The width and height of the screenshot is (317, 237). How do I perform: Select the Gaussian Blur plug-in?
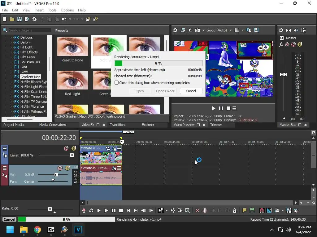coord(30,62)
